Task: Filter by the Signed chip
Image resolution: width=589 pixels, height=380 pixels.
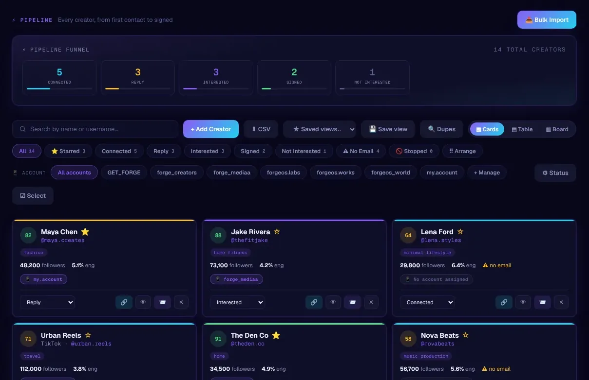Action: tap(253, 151)
